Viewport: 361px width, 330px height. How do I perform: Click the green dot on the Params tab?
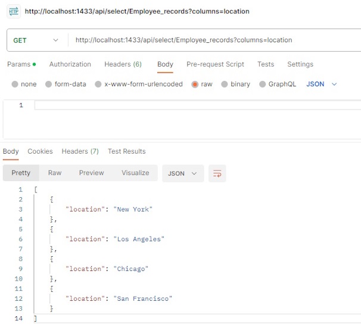[35, 64]
